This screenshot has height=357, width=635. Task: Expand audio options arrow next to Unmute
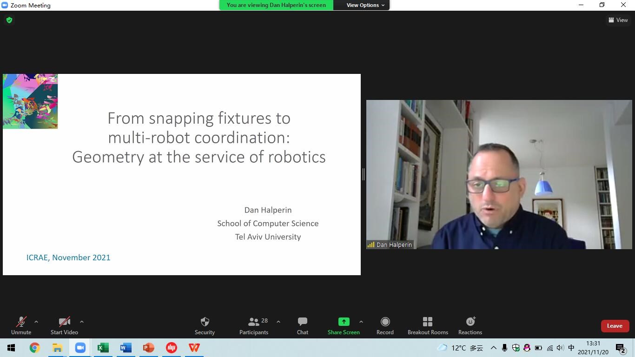(36, 322)
